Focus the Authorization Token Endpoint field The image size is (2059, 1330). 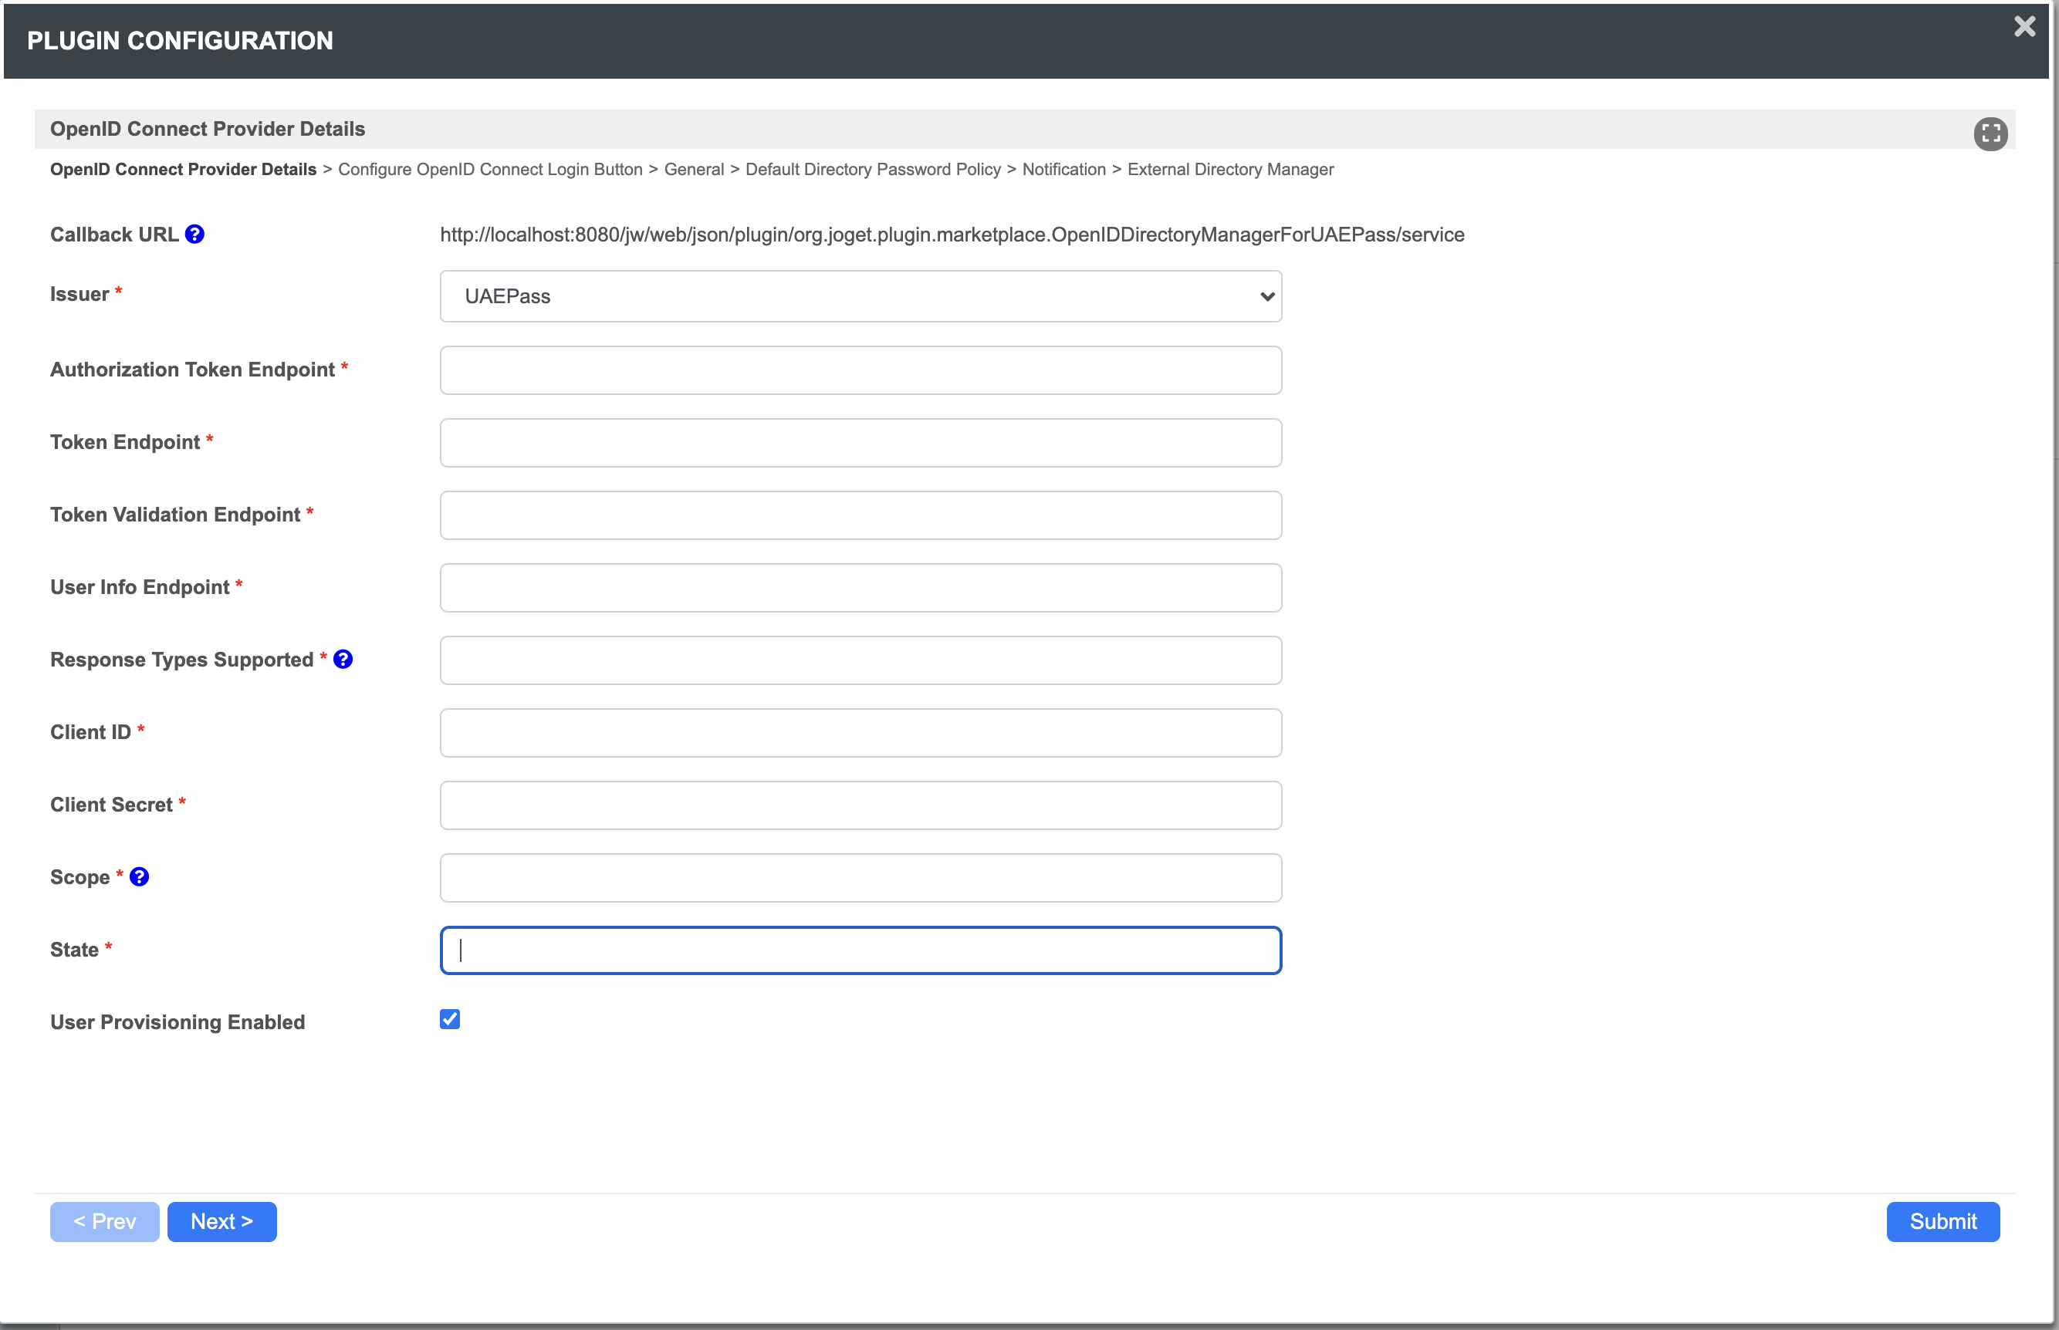click(x=860, y=370)
